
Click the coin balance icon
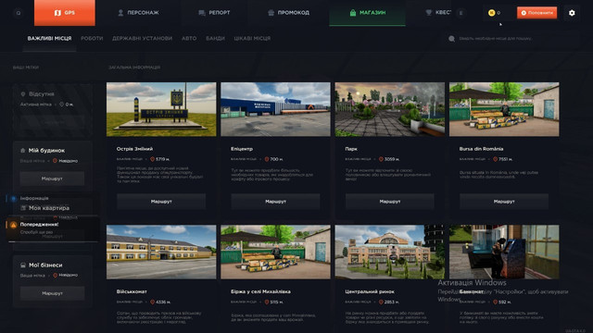point(491,13)
